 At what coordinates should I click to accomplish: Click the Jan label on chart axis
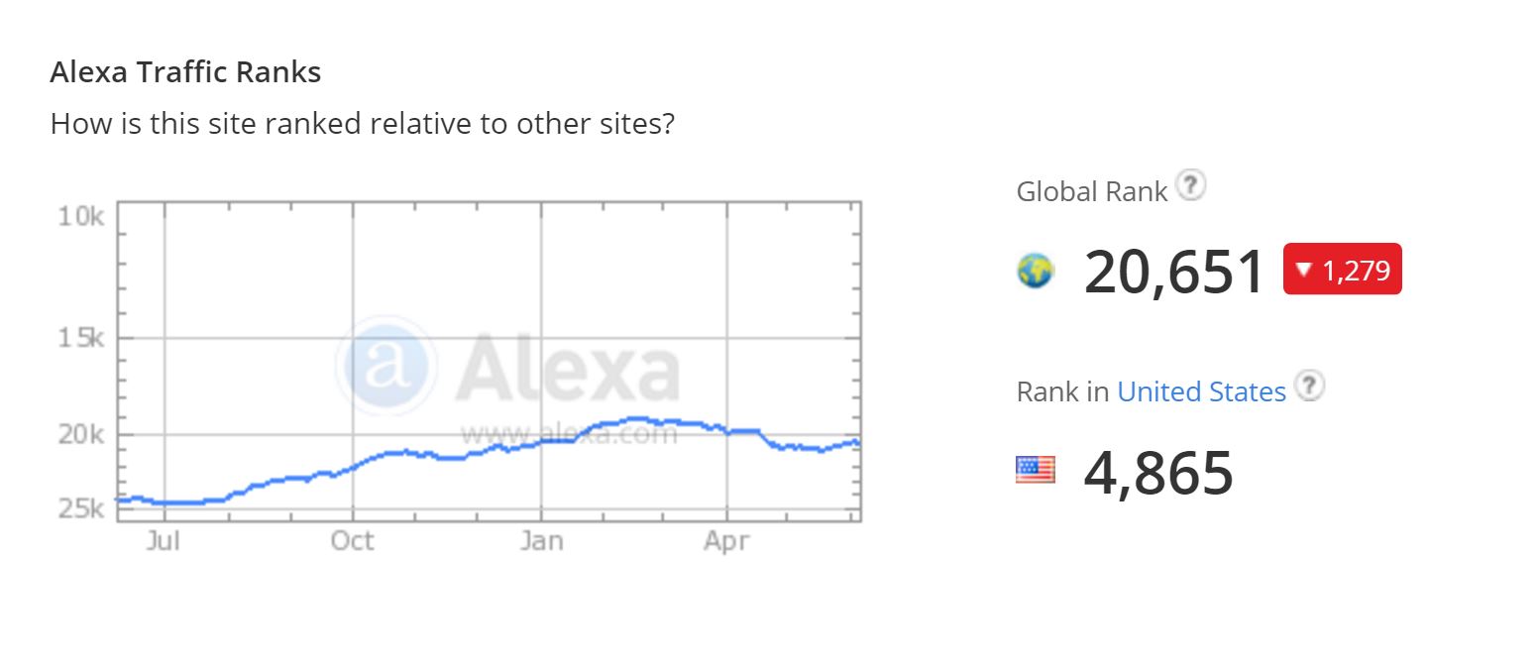click(540, 541)
